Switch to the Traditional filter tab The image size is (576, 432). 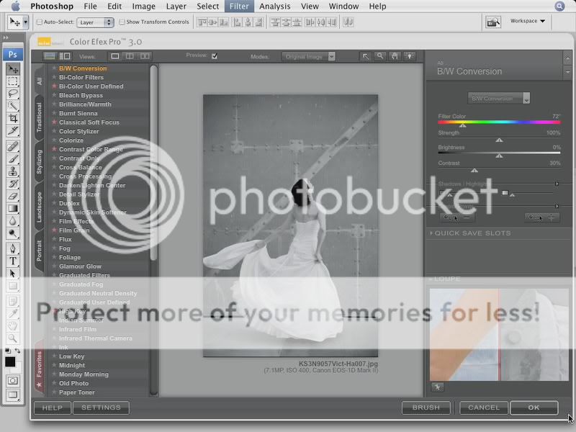[40, 117]
